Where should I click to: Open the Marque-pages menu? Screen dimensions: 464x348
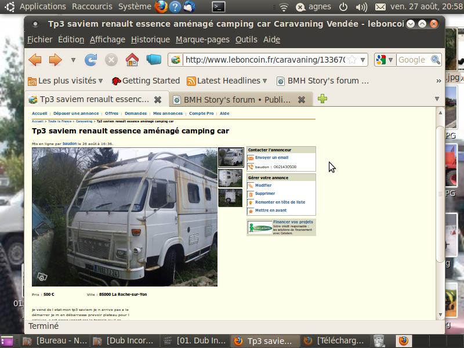point(202,39)
